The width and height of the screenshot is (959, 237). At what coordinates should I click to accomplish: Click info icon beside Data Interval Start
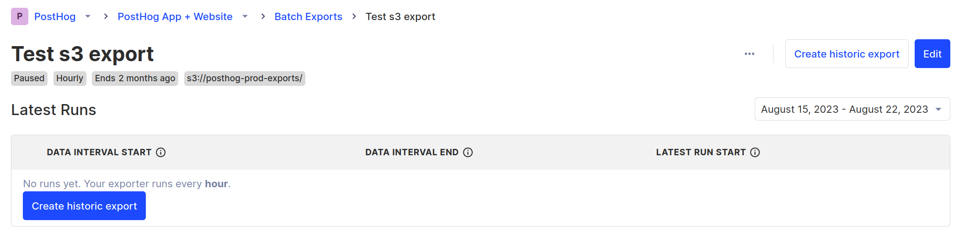coord(161,153)
